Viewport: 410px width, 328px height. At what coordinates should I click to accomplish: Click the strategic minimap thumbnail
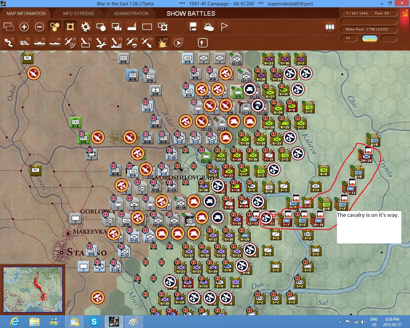coord(33,290)
